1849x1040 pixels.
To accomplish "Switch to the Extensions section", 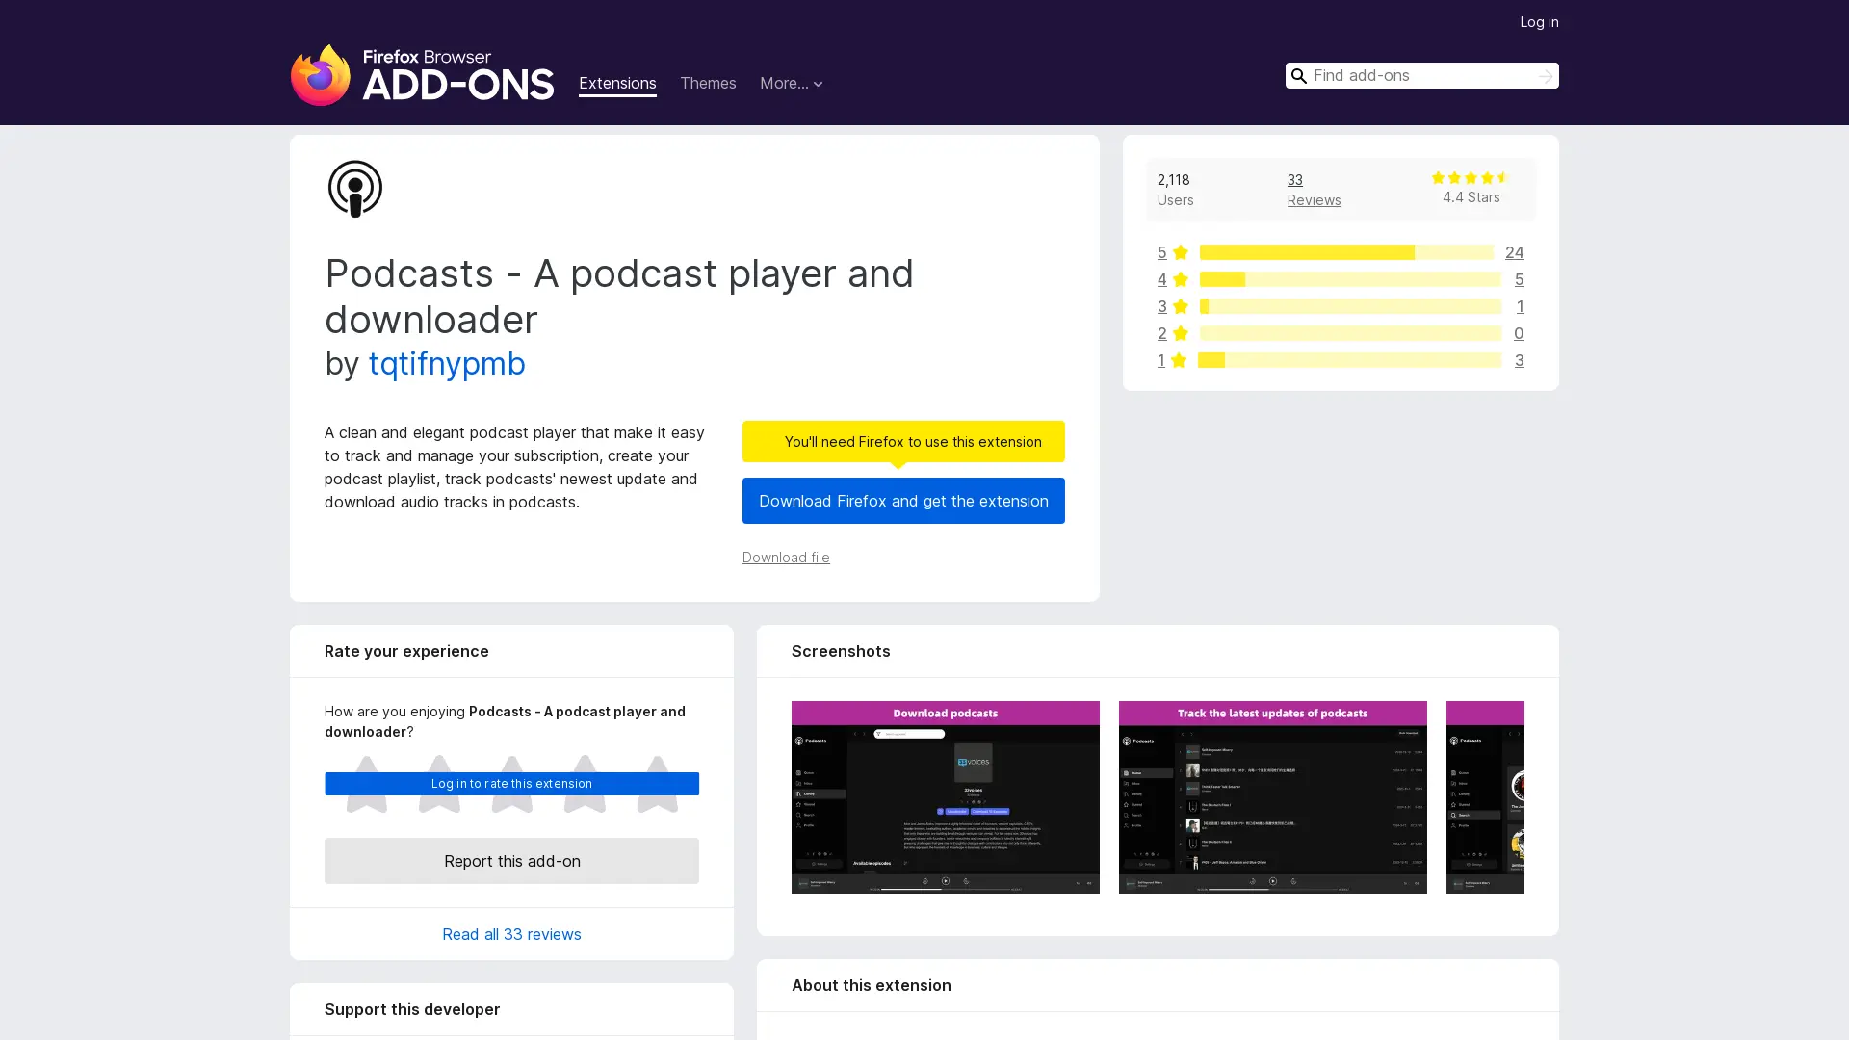I will pos(617,83).
